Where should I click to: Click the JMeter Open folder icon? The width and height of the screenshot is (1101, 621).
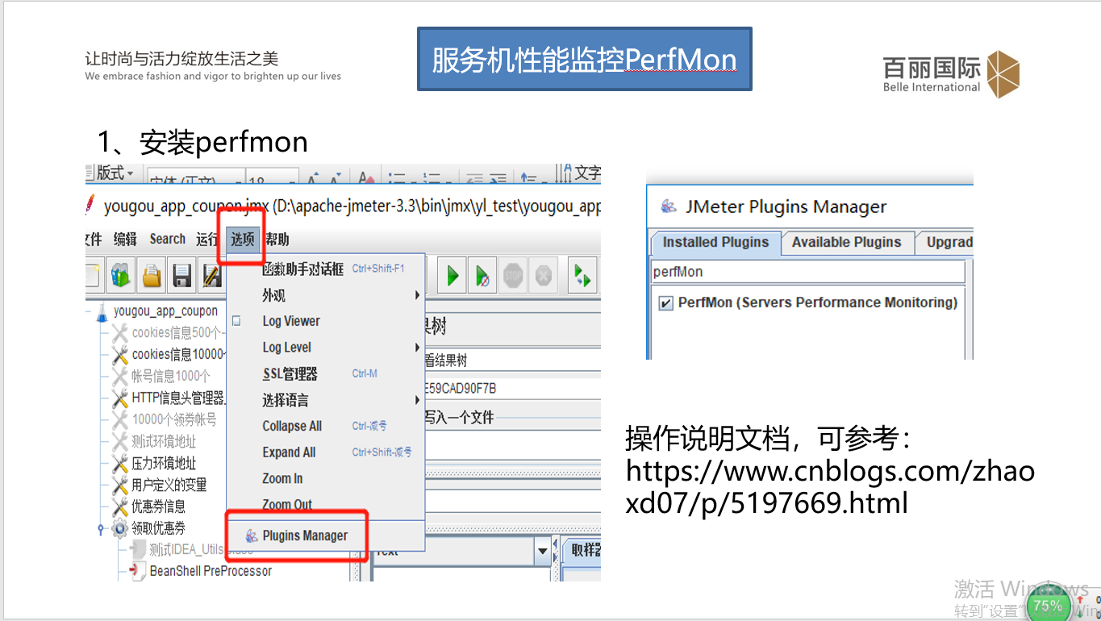152,275
